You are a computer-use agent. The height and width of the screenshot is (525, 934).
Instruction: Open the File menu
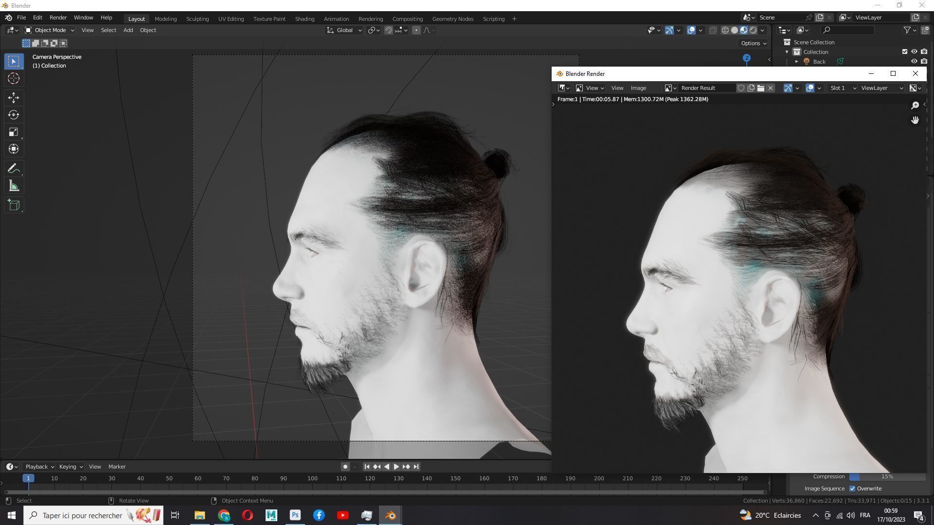(21, 17)
